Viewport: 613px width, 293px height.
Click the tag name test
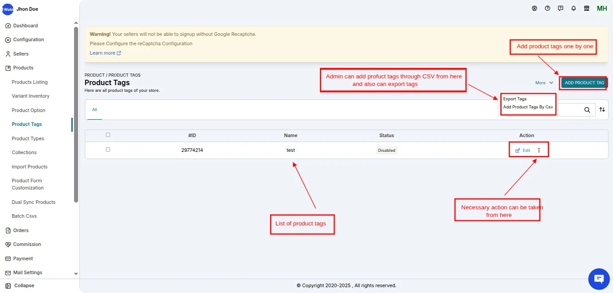pos(291,151)
